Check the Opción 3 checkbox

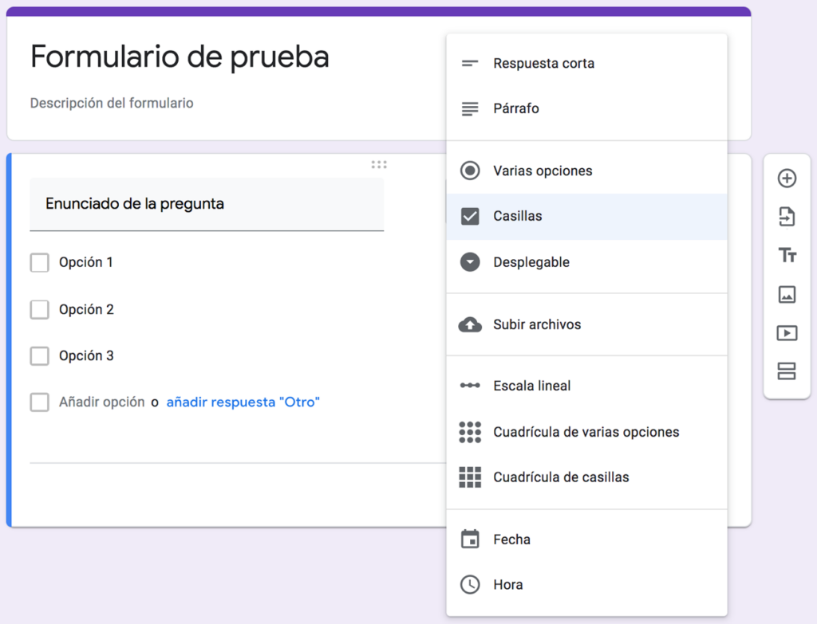pyautogui.click(x=40, y=355)
